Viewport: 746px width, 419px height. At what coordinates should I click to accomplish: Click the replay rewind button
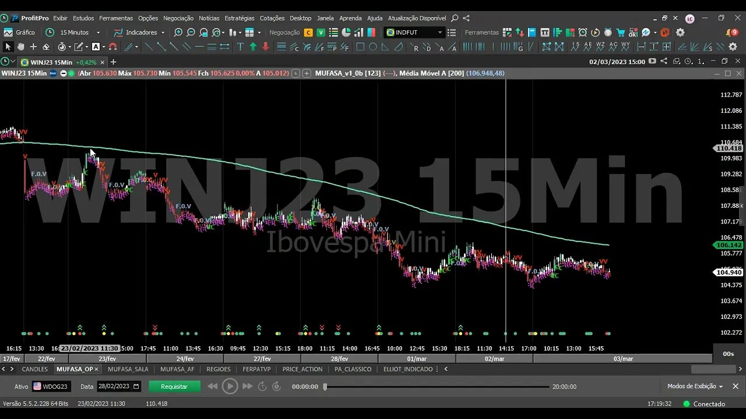[213, 386]
